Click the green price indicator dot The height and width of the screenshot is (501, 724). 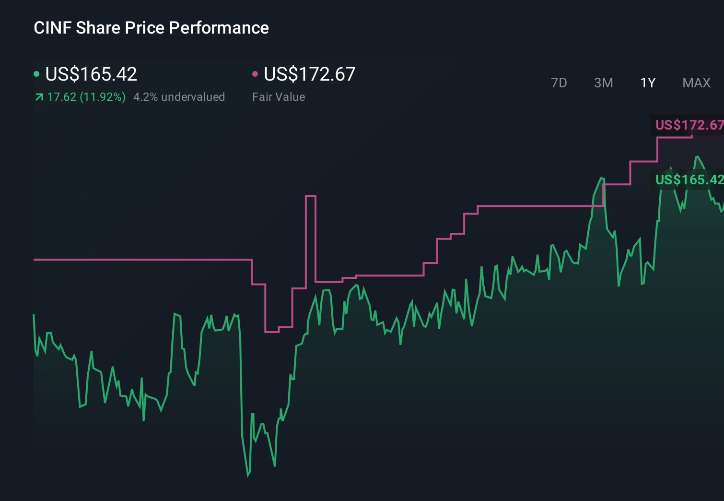pyautogui.click(x=37, y=73)
